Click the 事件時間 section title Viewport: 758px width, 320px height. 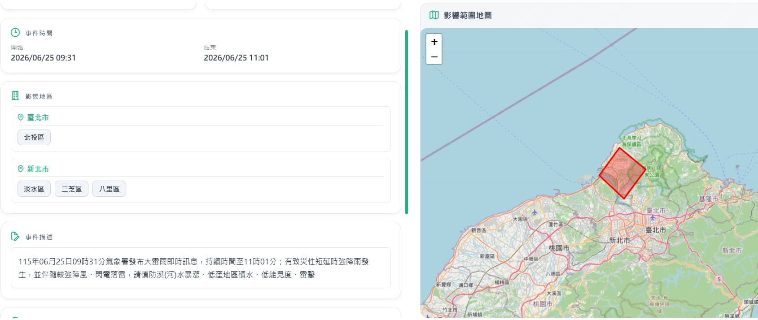tap(39, 33)
